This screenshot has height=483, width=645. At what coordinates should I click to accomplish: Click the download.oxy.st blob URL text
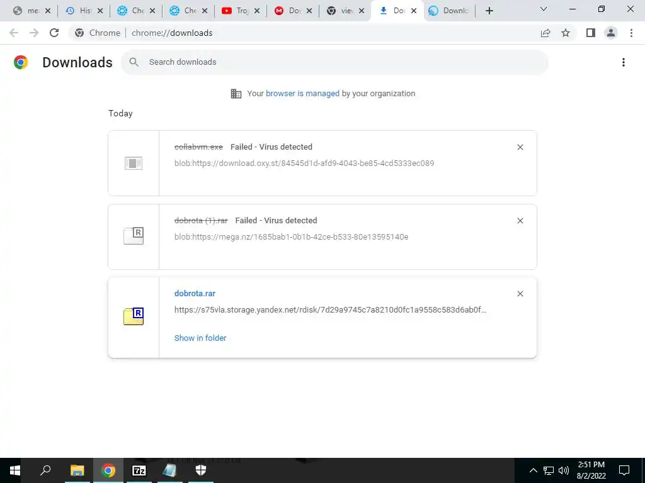click(304, 163)
